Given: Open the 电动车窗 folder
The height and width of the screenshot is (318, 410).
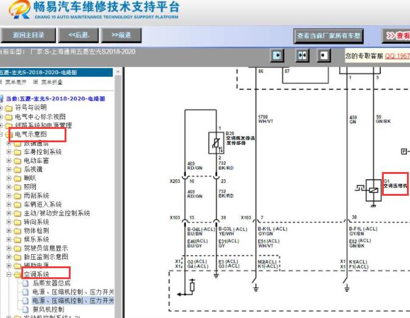Looking at the screenshot, I should [x=37, y=161].
